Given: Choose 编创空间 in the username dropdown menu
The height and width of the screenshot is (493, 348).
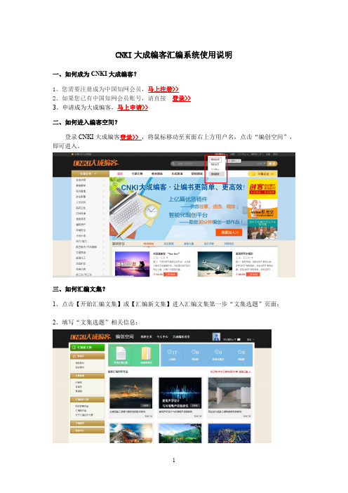Looking at the screenshot, I should 215,159.
